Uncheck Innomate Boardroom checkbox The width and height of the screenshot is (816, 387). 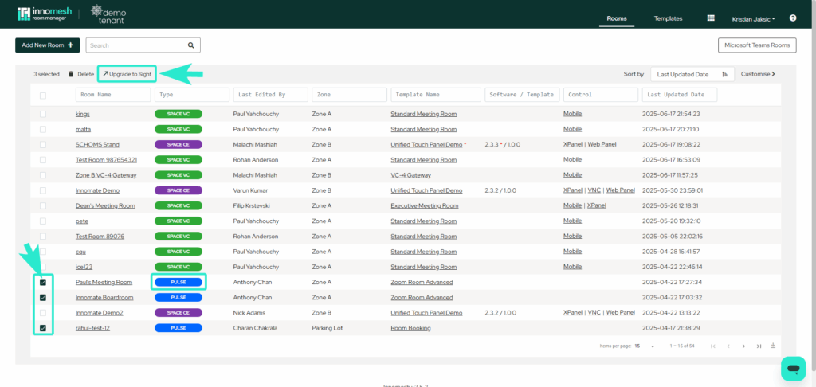(43, 298)
